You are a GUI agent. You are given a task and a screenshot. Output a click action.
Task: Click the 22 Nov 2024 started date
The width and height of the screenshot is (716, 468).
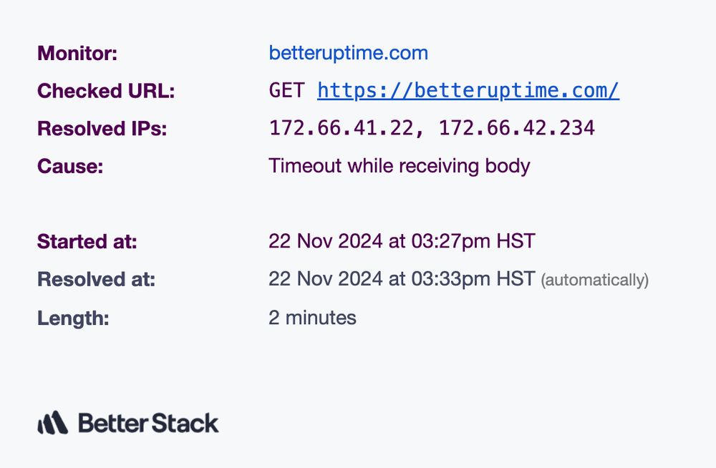point(326,241)
